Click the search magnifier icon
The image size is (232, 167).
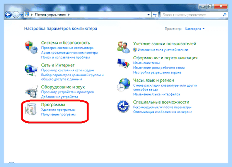click(224, 15)
